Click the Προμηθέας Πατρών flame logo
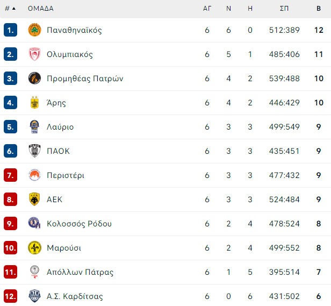The height and width of the screenshot is (306, 331). click(34, 78)
